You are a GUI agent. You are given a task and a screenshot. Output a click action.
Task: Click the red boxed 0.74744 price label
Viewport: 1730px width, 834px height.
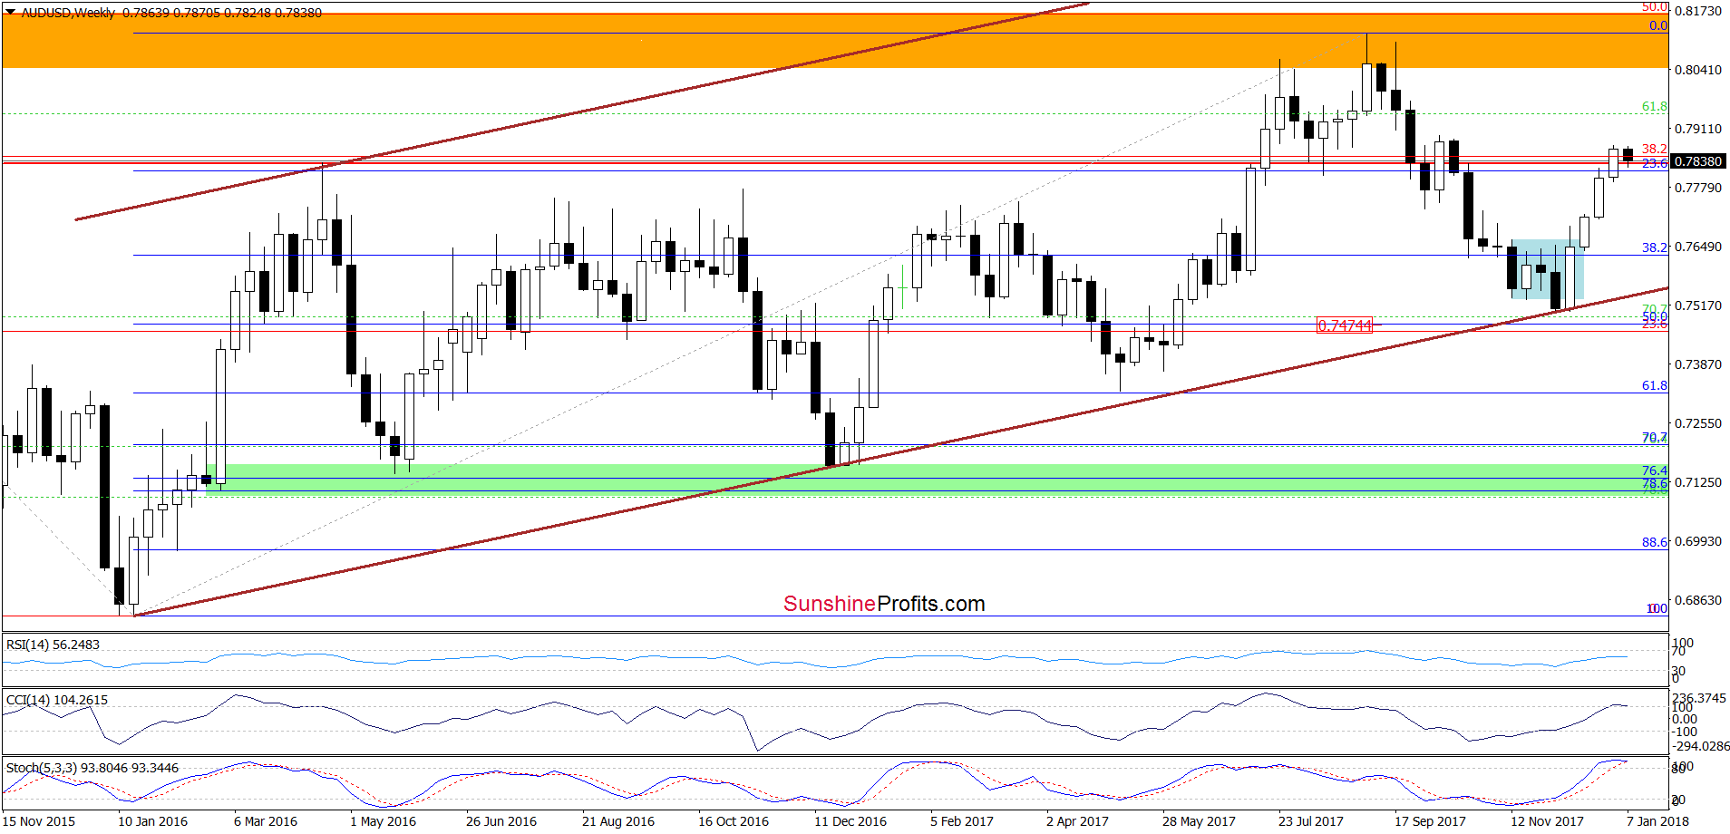[1345, 325]
